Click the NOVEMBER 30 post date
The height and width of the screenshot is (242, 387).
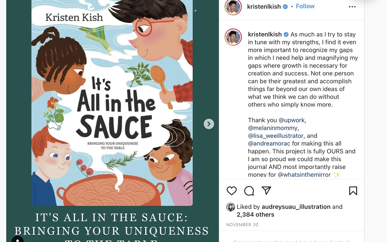pyautogui.click(x=242, y=225)
